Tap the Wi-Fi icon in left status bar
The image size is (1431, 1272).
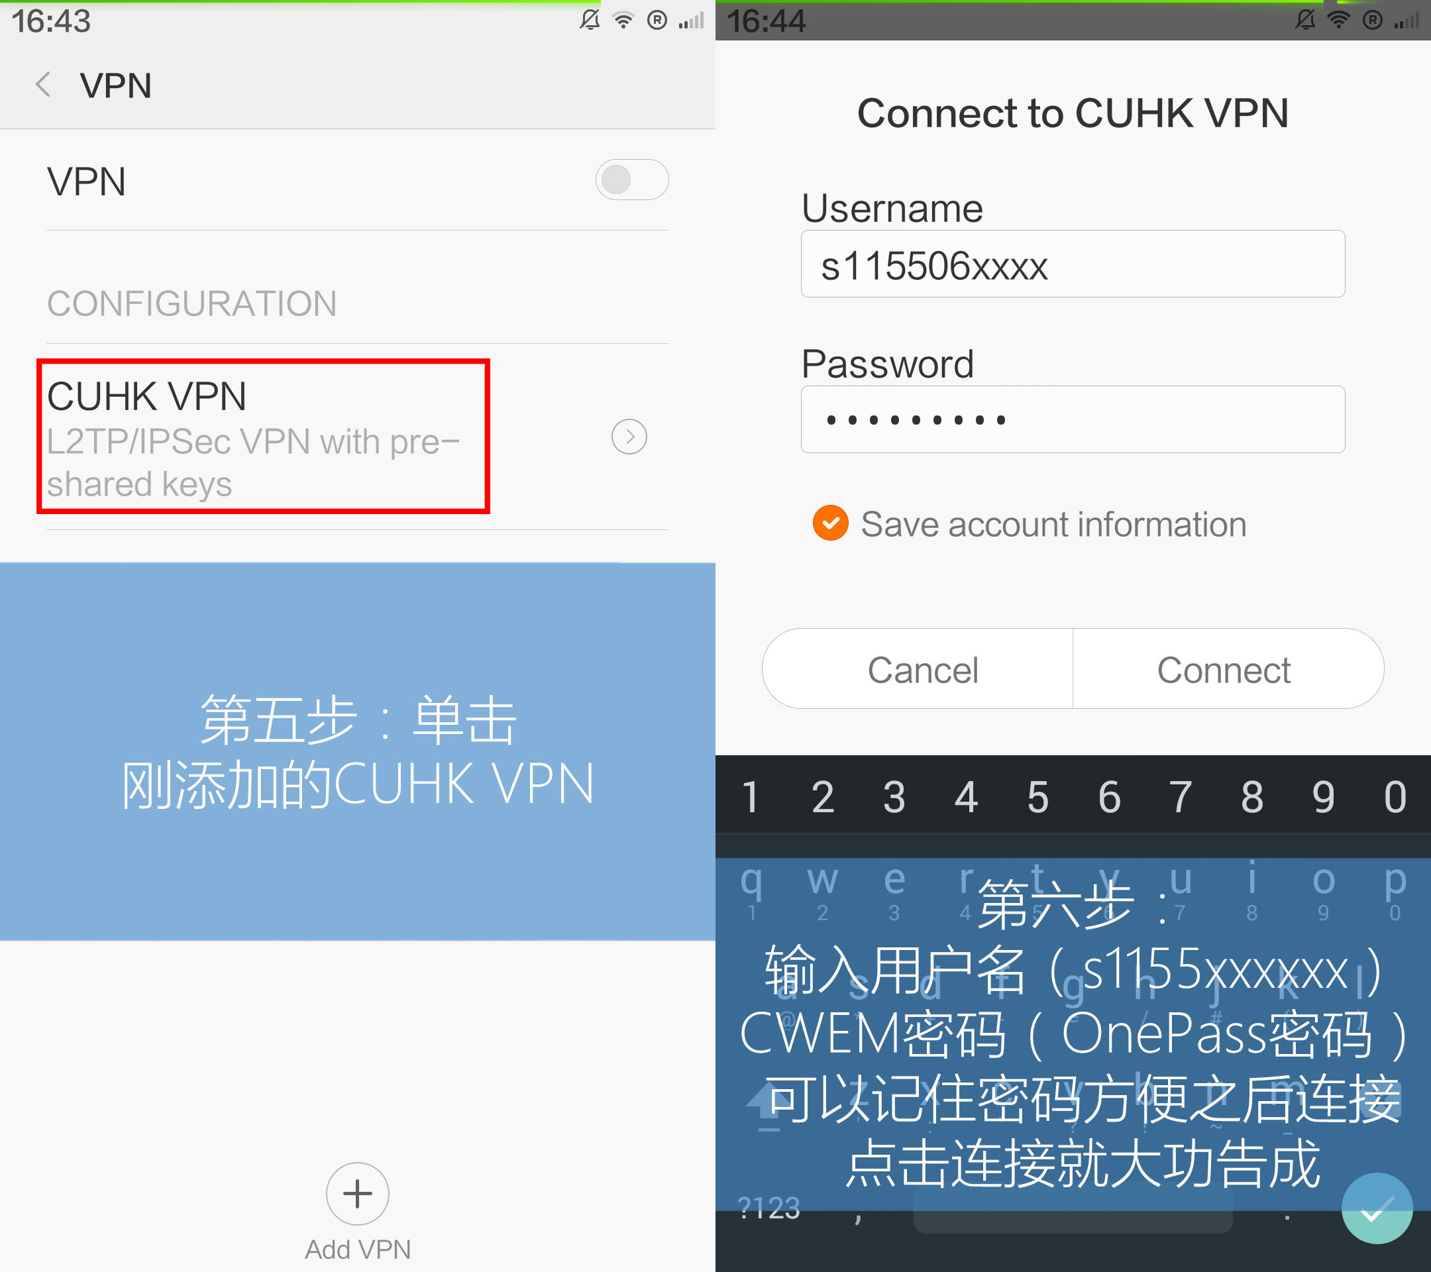click(x=622, y=21)
